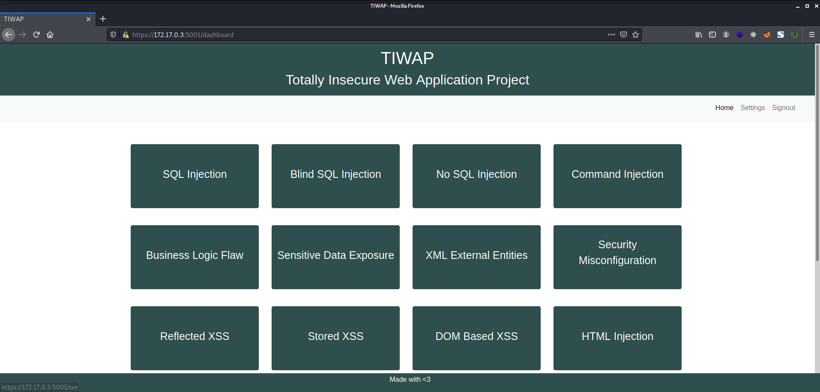This screenshot has height=392, width=820.
Task: Open the tracking protection shield icon
Action: pyautogui.click(x=113, y=35)
